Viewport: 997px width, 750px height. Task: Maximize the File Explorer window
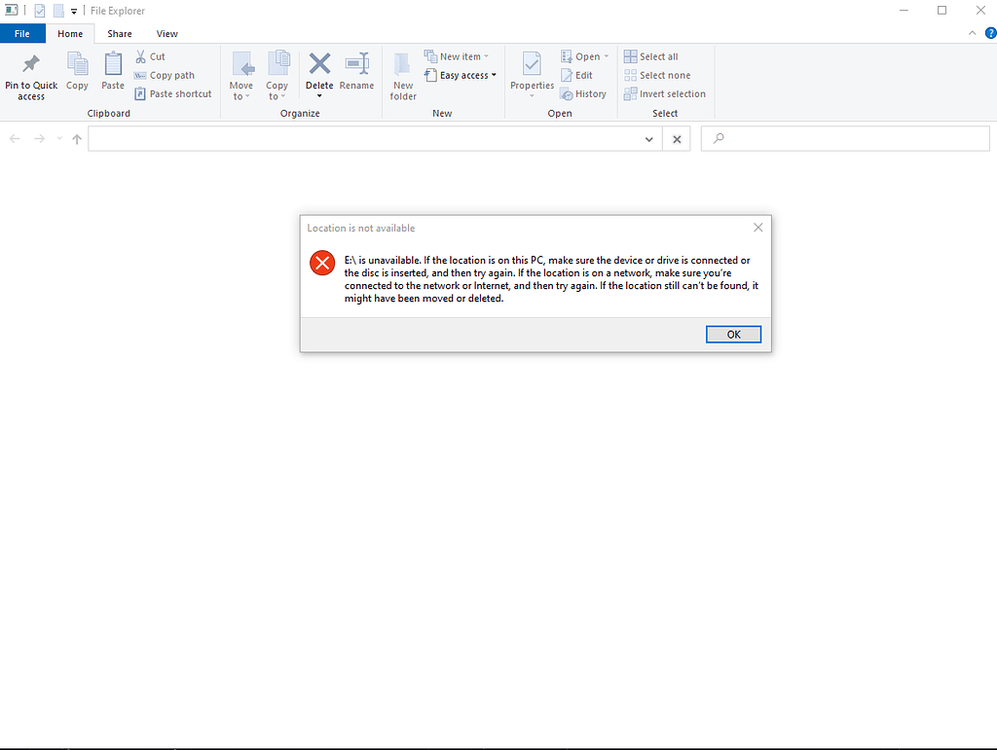942,10
